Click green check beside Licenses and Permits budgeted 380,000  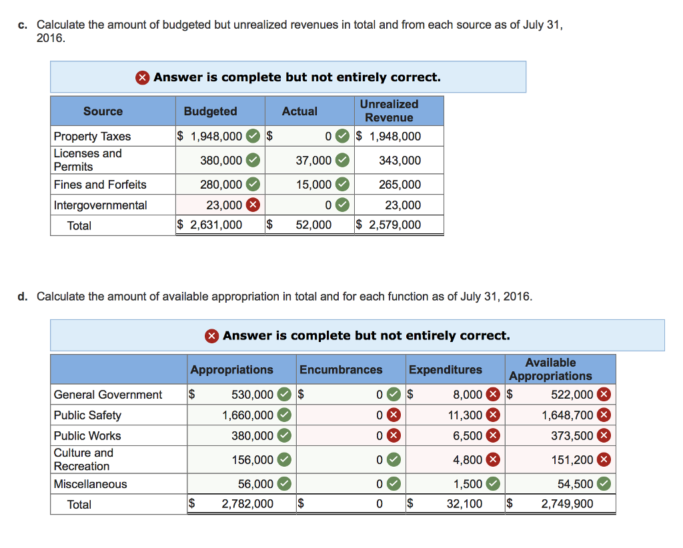[253, 160]
